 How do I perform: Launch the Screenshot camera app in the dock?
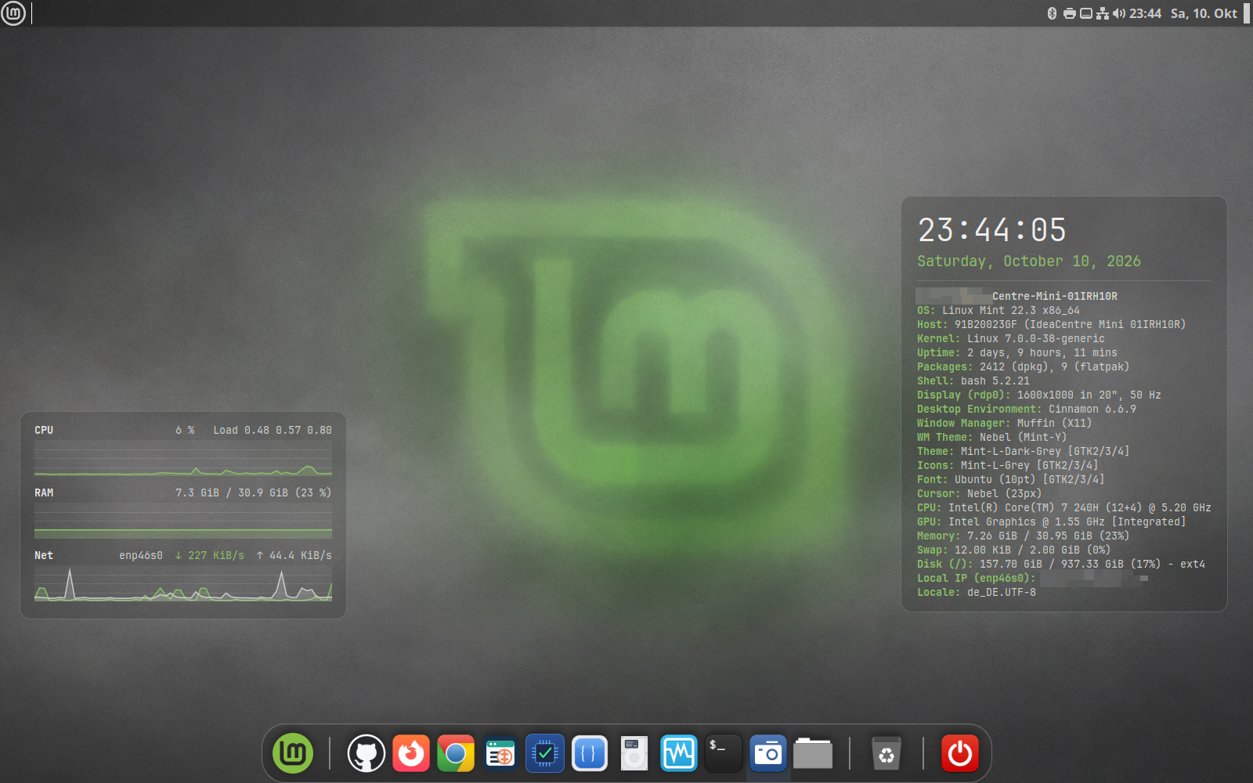pos(768,754)
